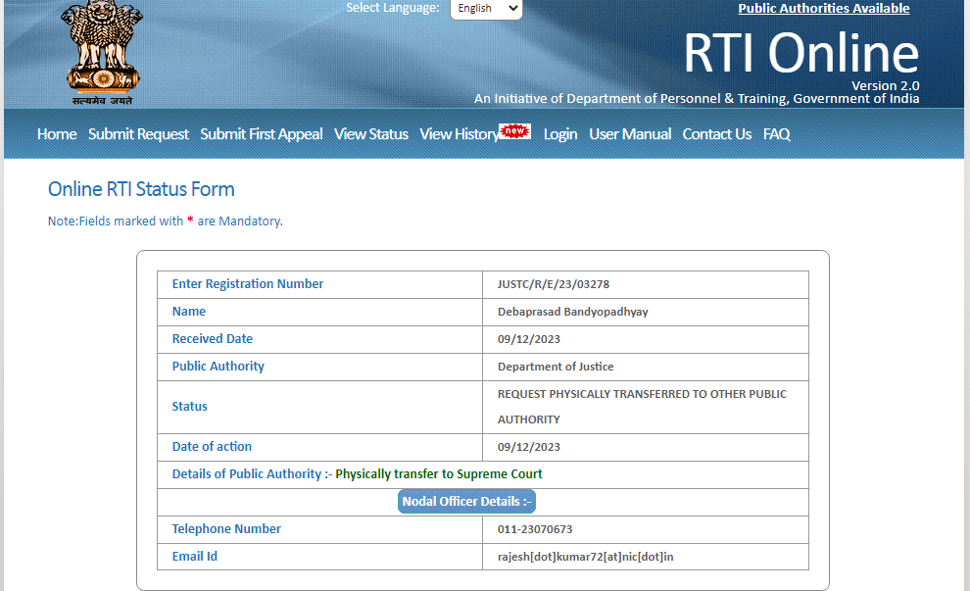Click the View Status menu item
970x591 pixels.
coord(370,134)
